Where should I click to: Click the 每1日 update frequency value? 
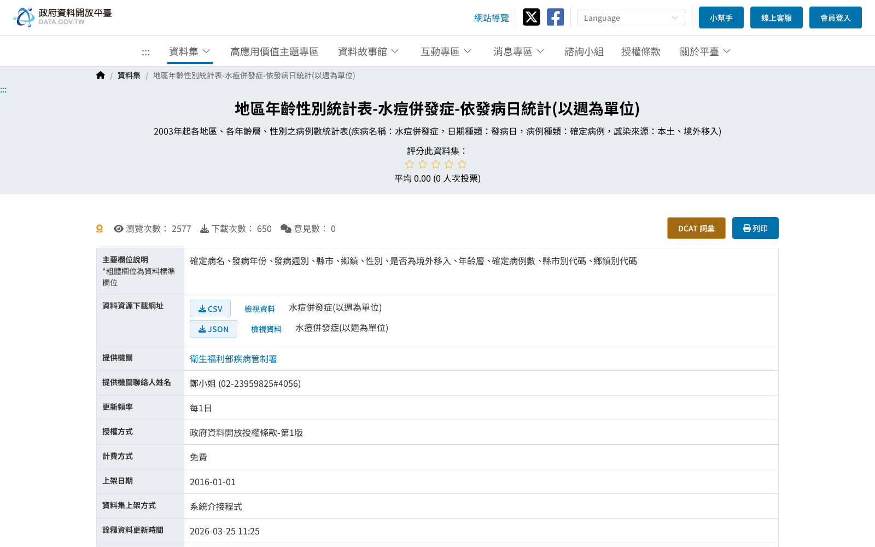point(201,408)
